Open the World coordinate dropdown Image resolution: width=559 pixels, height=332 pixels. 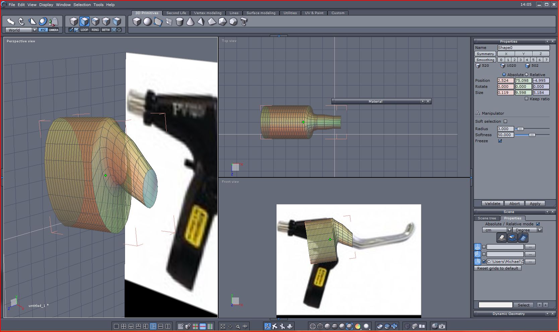pyautogui.click(x=35, y=30)
